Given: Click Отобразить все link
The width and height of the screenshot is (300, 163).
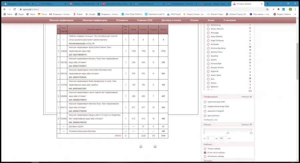Looking at the screenshot, I should click(210, 120).
